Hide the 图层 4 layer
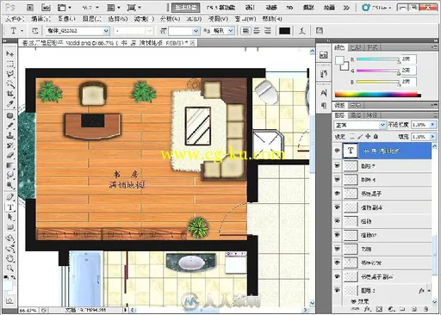This screenshot has height=315, width=441. tap(338, 180)
